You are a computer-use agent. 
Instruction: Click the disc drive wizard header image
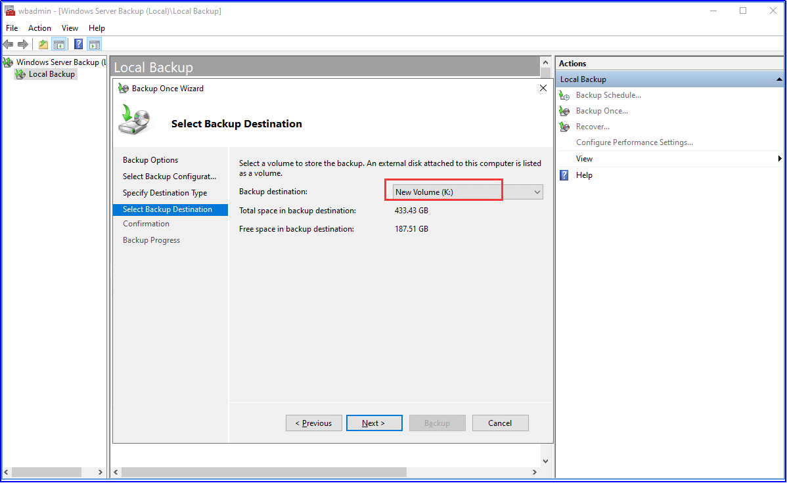pyautogui.click(x=135, y=120)
